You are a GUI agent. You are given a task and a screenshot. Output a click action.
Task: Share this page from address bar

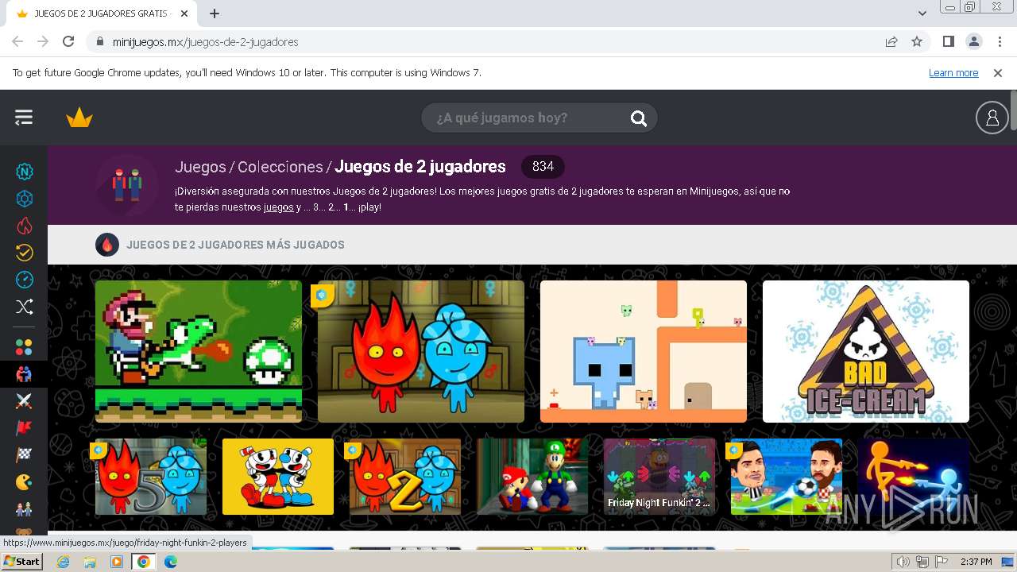(x=891, y=41)
